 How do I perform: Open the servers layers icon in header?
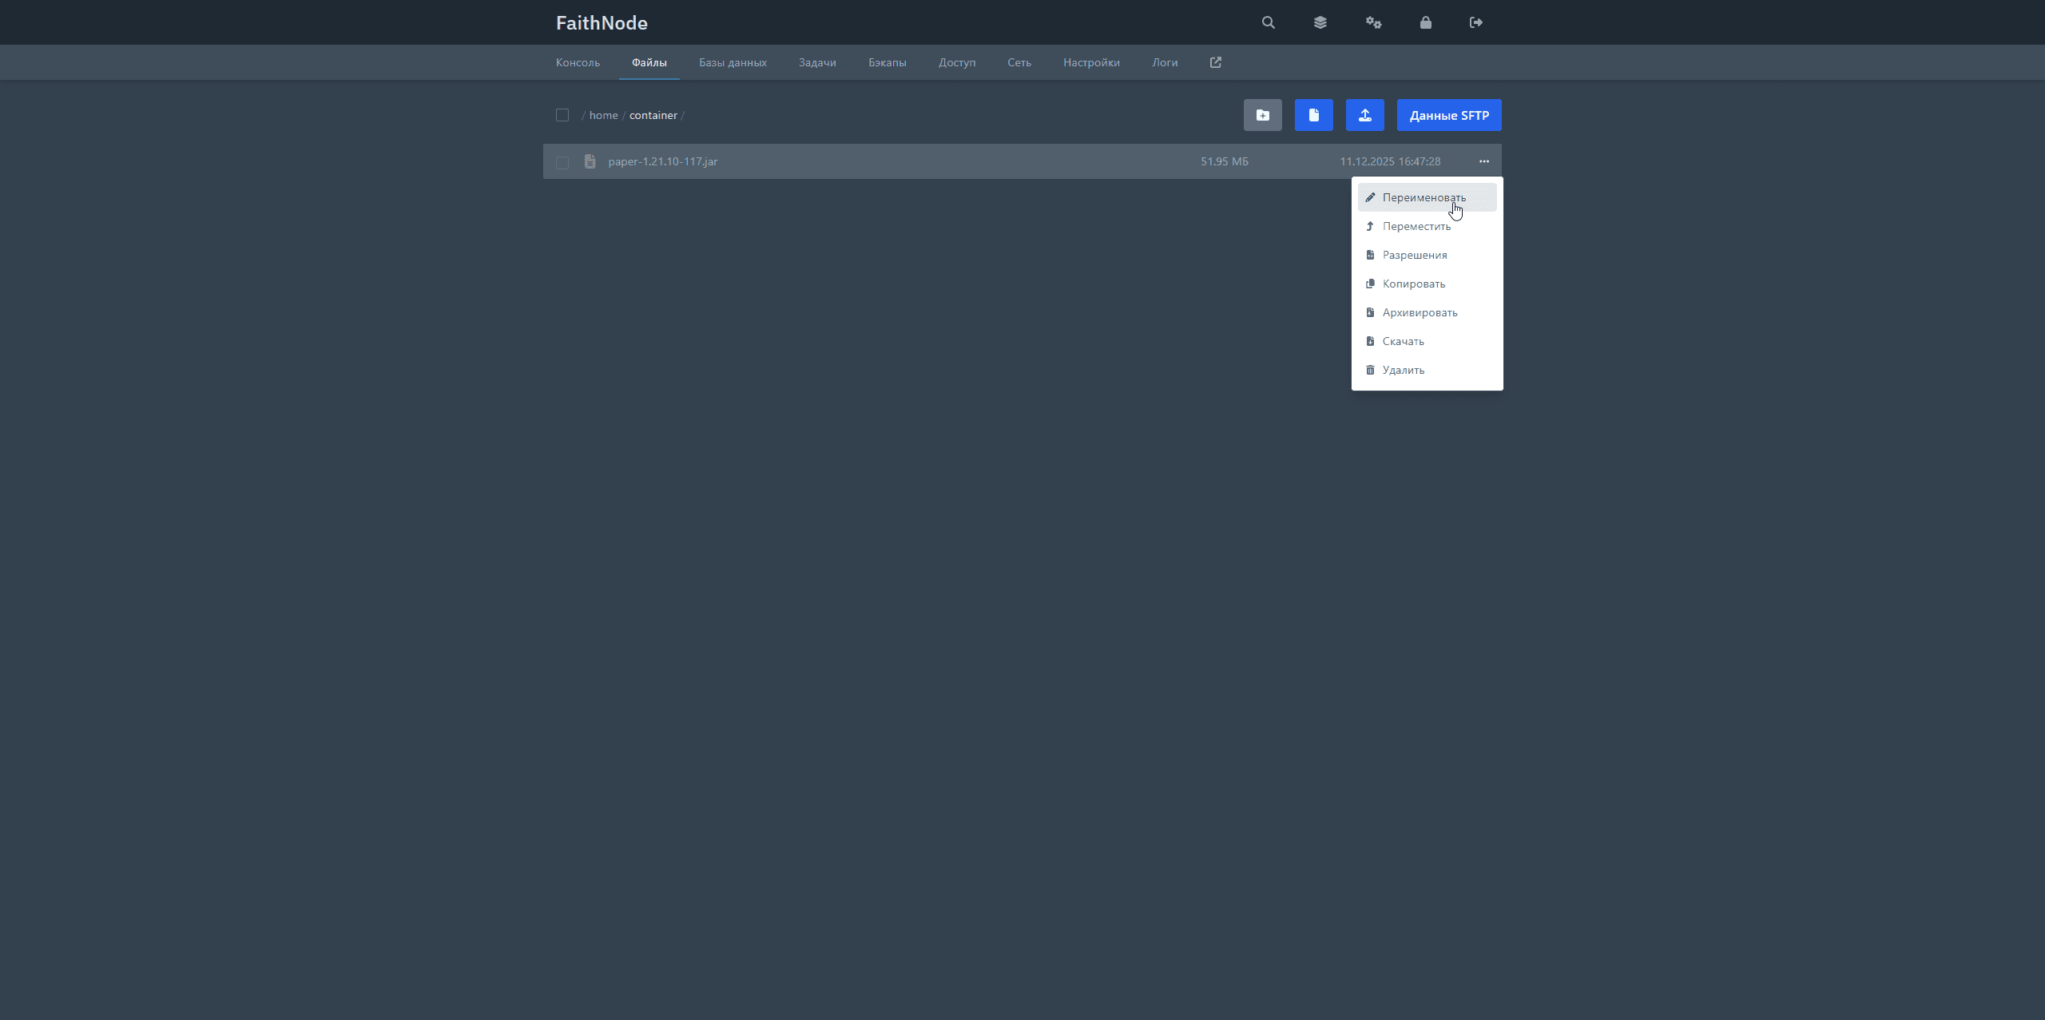(x=1320, y=22)
